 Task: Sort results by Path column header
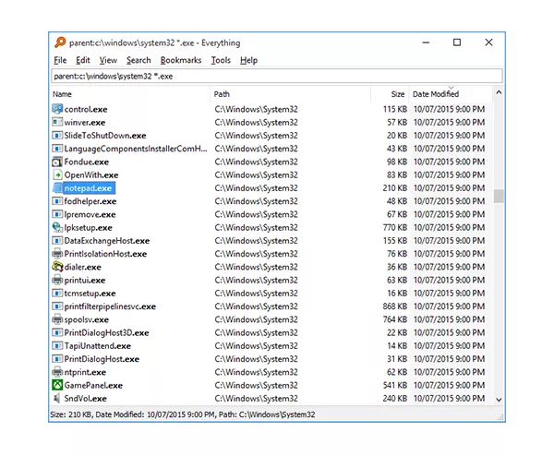click(x=291, y=94)
